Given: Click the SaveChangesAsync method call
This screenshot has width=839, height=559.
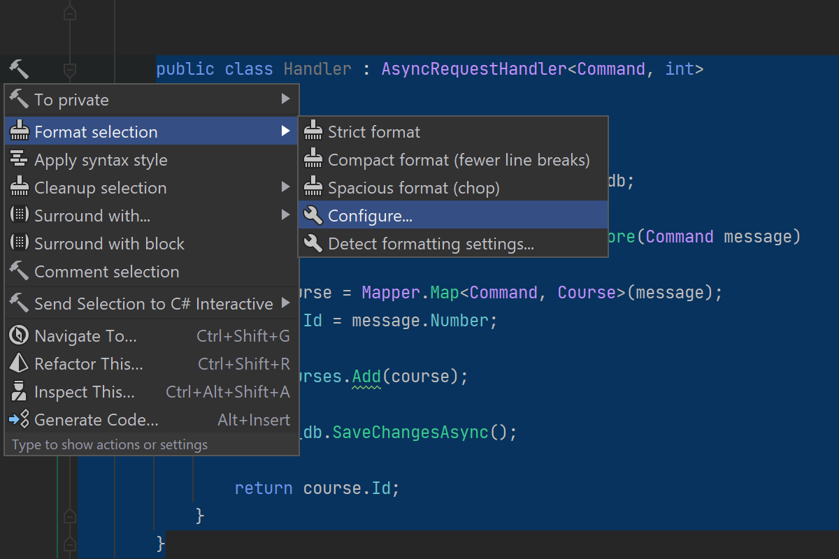Looking at the screenshot, I should [x=410, y=432].
